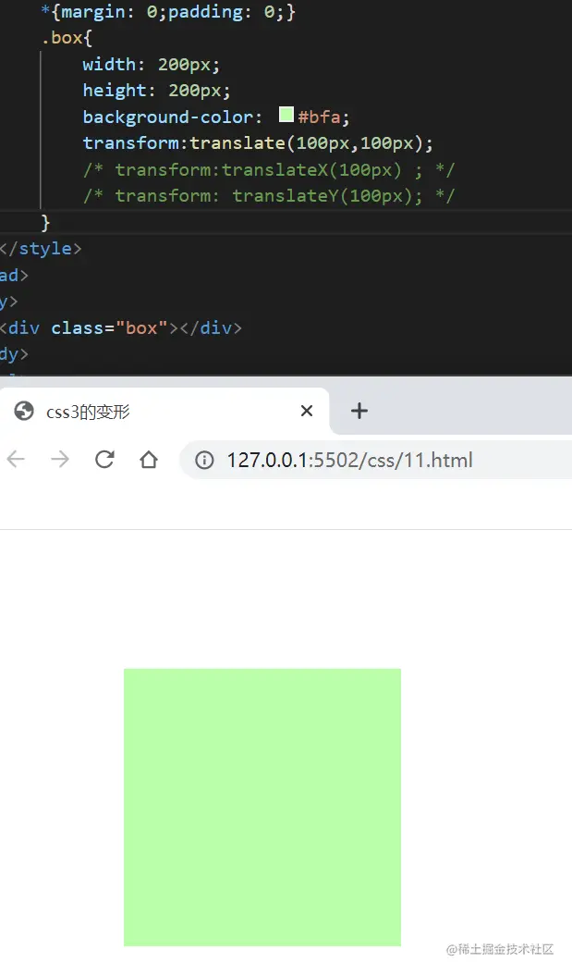This screenshot has height=974, width=572.
Task: Close the css3的变形 tab
Action: point(307,411)
